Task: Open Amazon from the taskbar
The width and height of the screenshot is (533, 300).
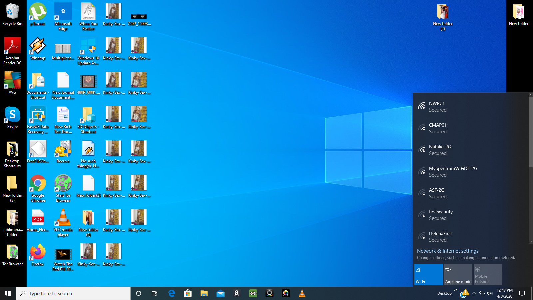Action: coord(237,293)
